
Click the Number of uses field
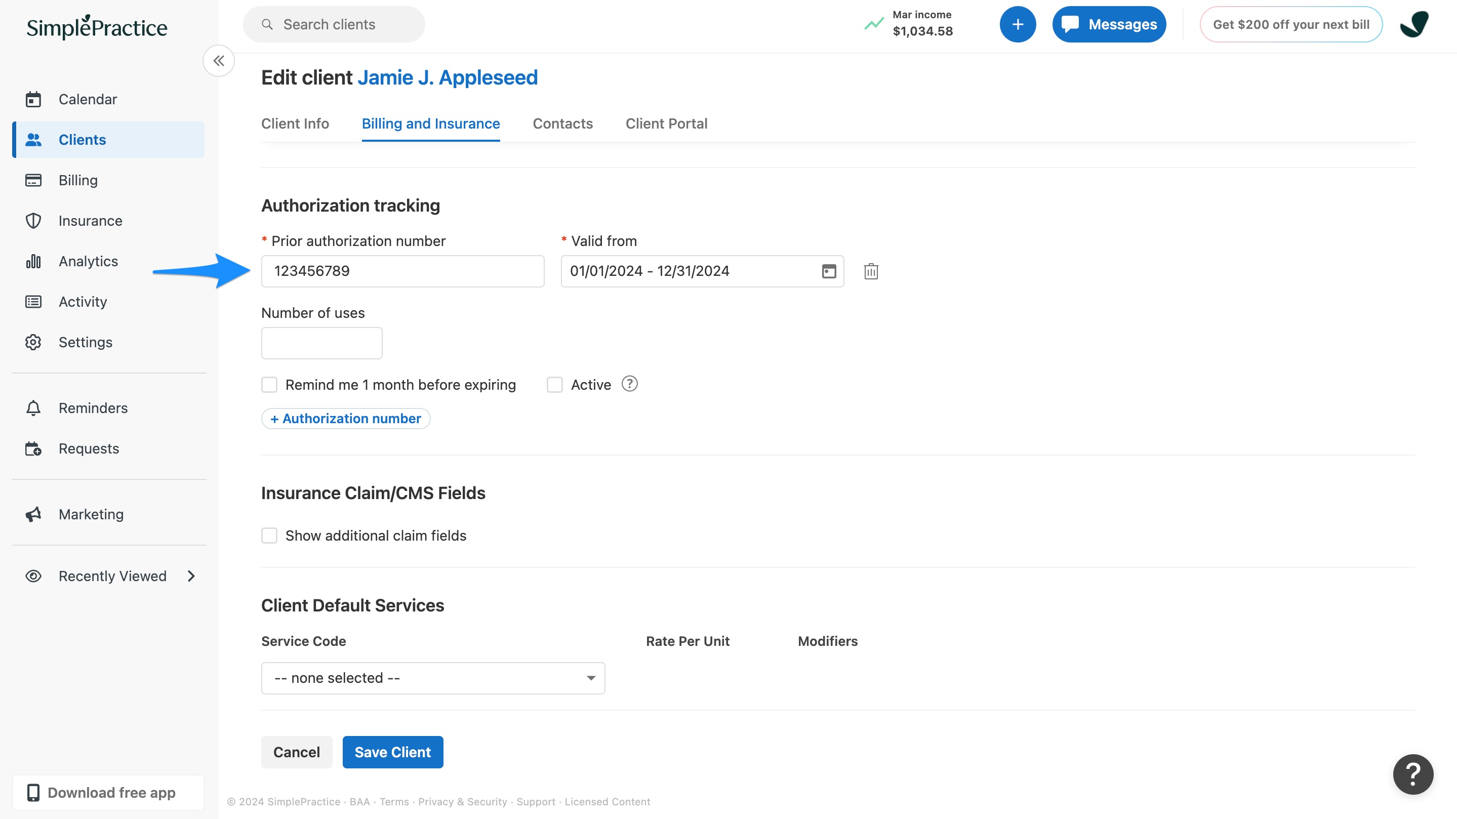tap(322, 343)
